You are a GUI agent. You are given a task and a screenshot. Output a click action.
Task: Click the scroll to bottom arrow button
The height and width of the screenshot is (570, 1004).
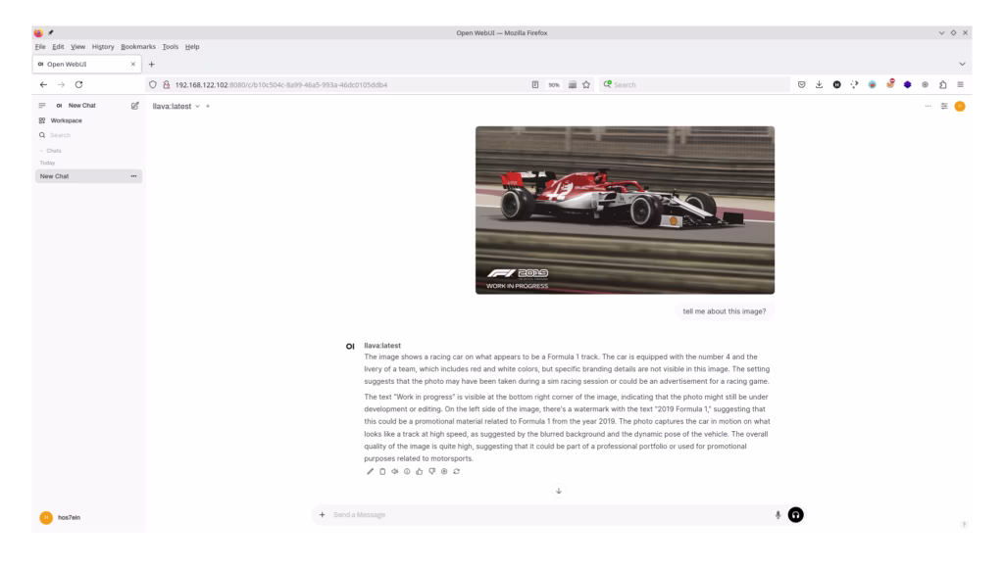[559, 491]
